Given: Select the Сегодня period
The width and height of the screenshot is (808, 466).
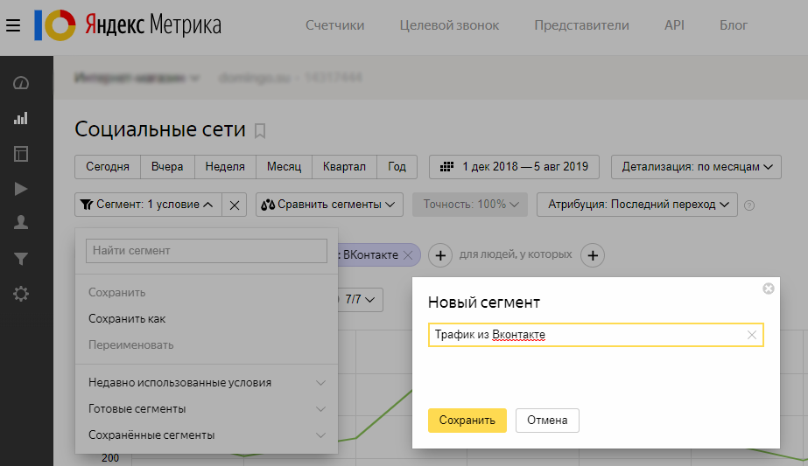Looking at the screenshot, I should point(108,167).
